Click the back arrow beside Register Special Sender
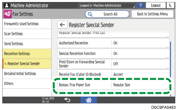Screen dimensions: 178x110 click(x=62, y=25)
